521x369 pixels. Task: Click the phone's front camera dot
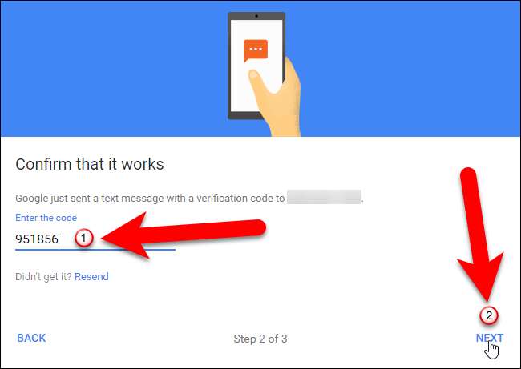256,16
